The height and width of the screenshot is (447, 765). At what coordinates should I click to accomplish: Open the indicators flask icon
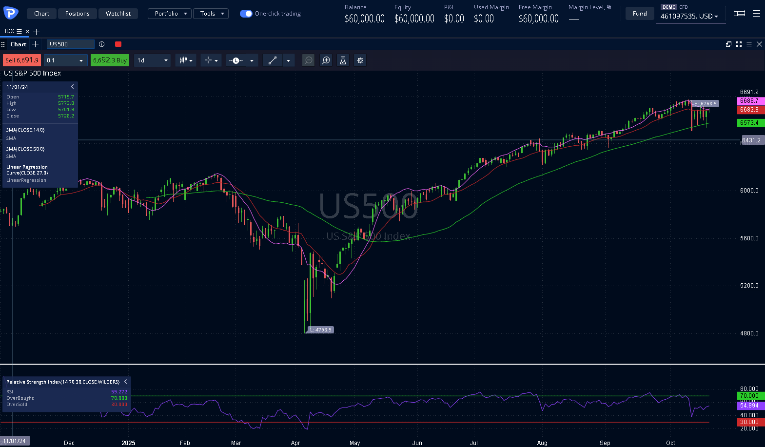(x=343, y=60)
